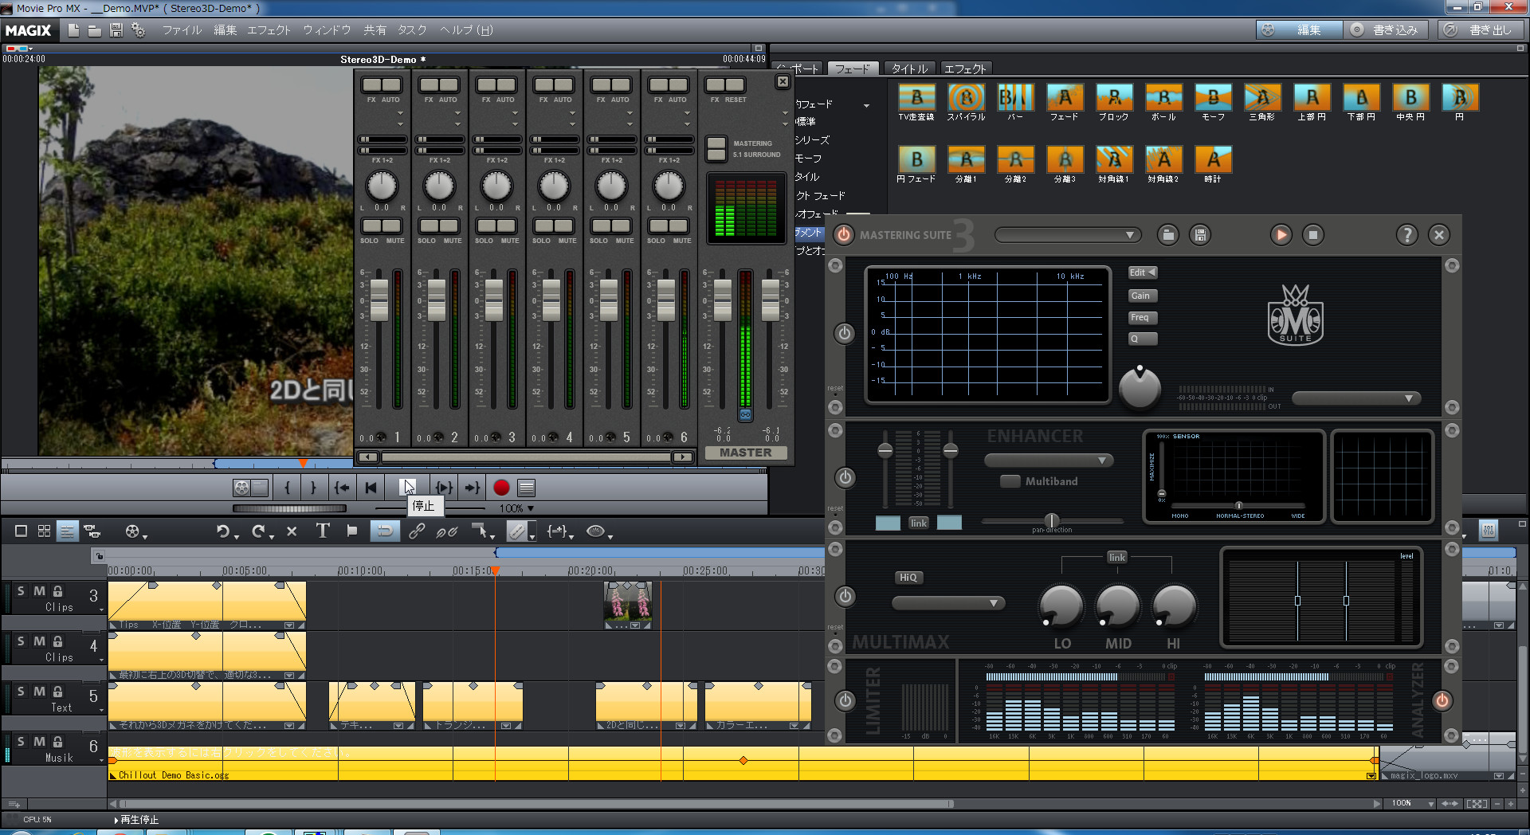Click the ungroup broken chain icon
The image size is (1530, 835).
(446, 531)
